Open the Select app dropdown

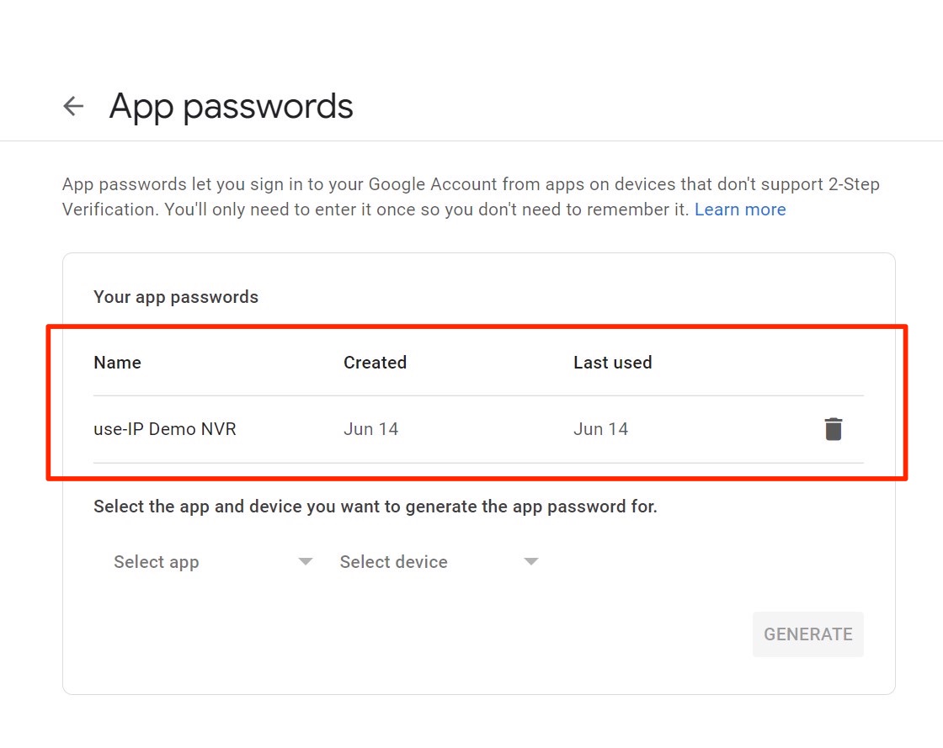click(157, 562)
